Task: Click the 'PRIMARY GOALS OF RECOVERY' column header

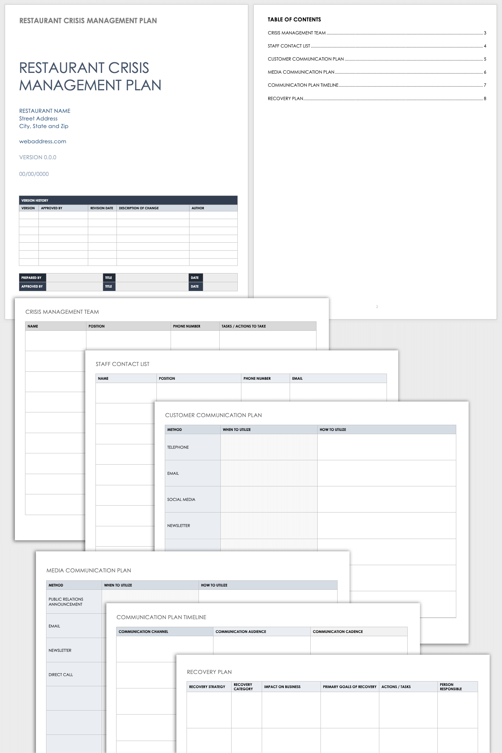Action: click(x=350, y=687)
